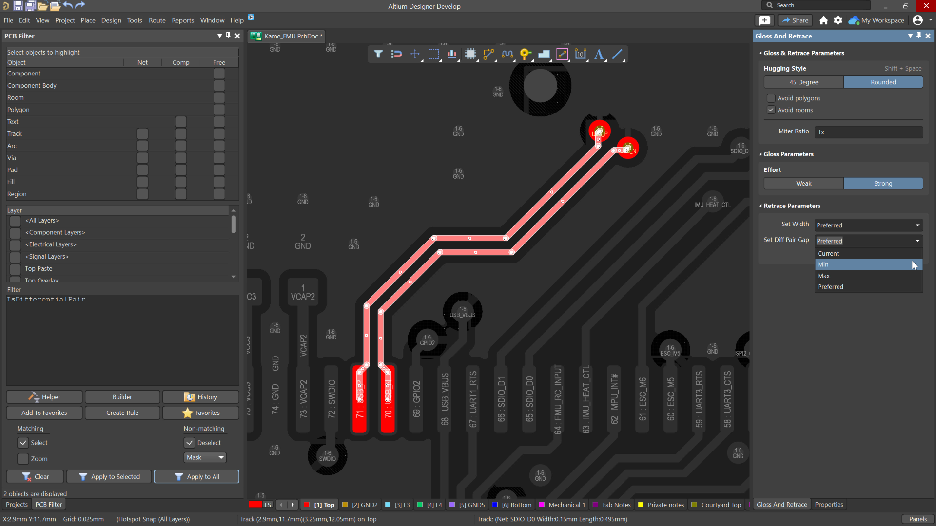Click the Miter Ratio input field

(868, 132)
